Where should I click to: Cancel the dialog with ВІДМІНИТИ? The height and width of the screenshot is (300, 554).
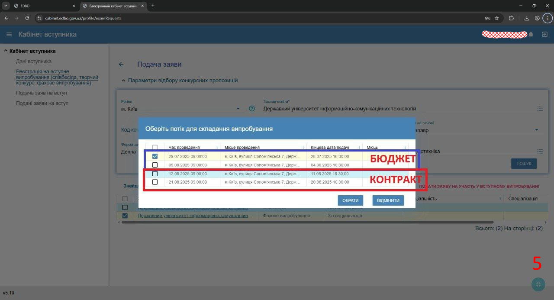pos(388,200)
